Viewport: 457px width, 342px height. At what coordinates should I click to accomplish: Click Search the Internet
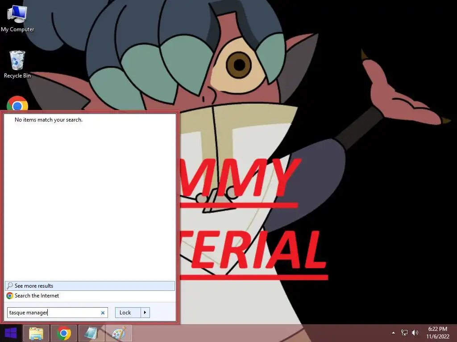point(90,296)
